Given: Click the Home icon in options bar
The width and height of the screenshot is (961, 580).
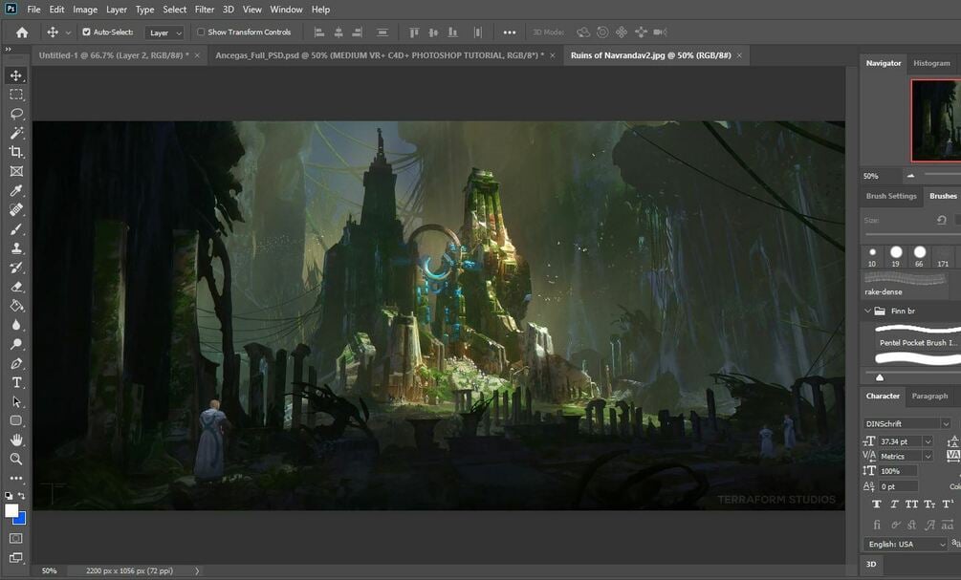Looking at the screenshot, I should point(22,32).
